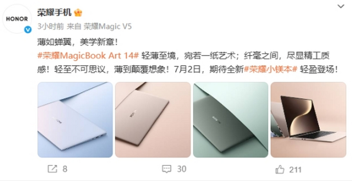Viewport: 352px width, 181px height.
Task: Click the blue verified badge on avatar
Action: pos(28,29)
